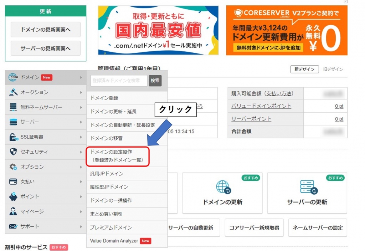Click the 検索 button

(155, 81)
